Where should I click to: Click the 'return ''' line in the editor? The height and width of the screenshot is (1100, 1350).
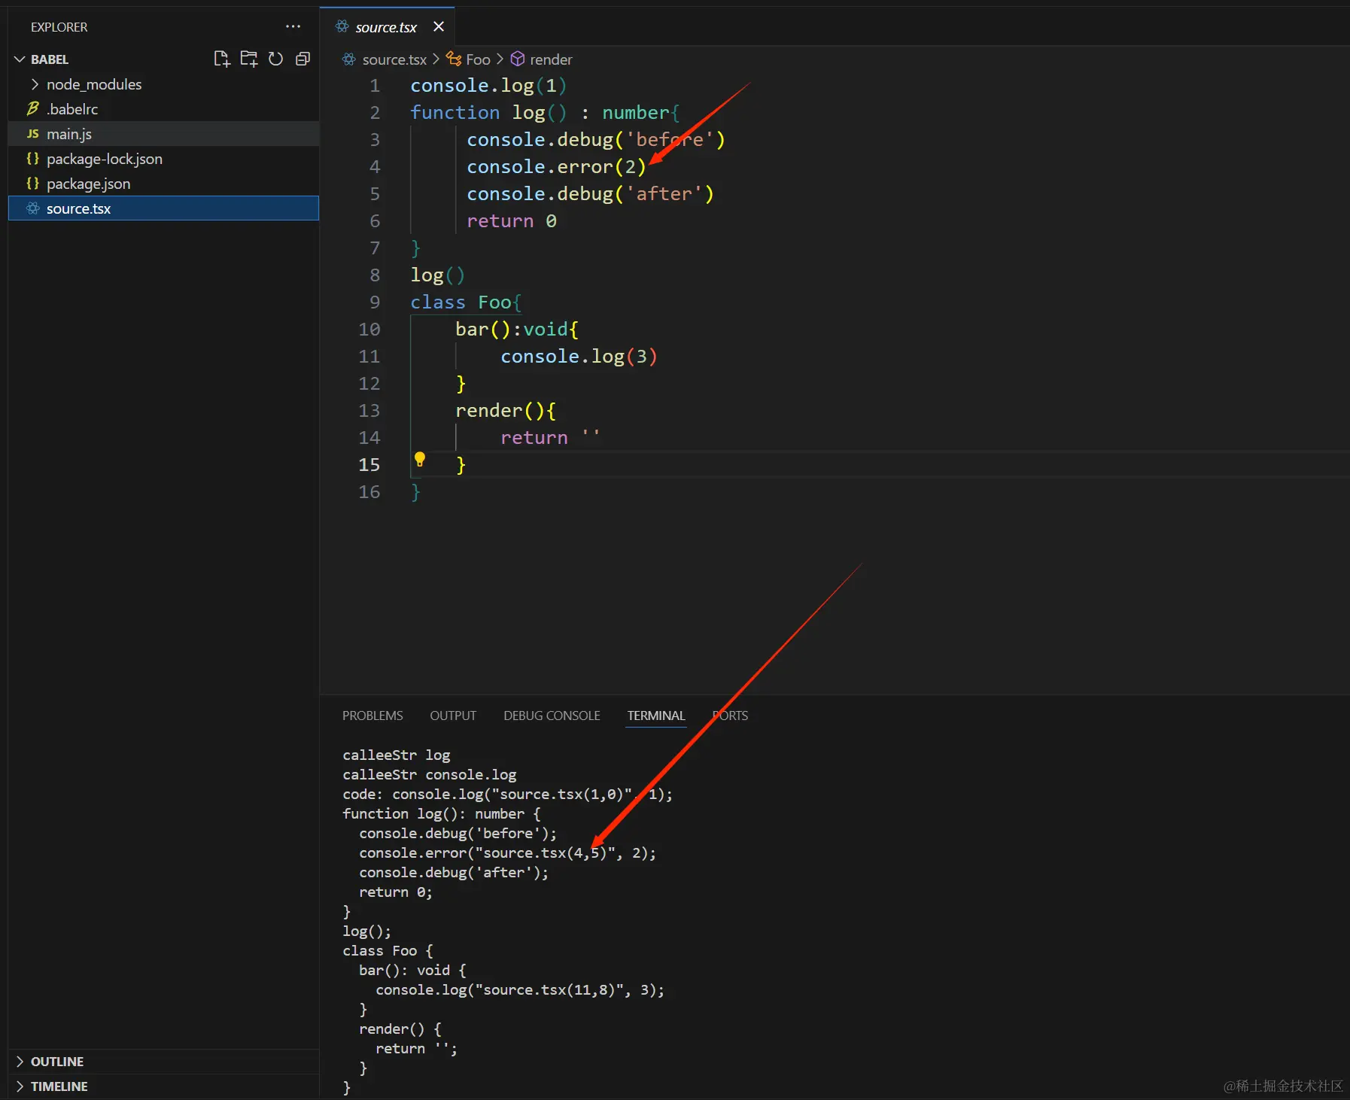coord(550,438)
